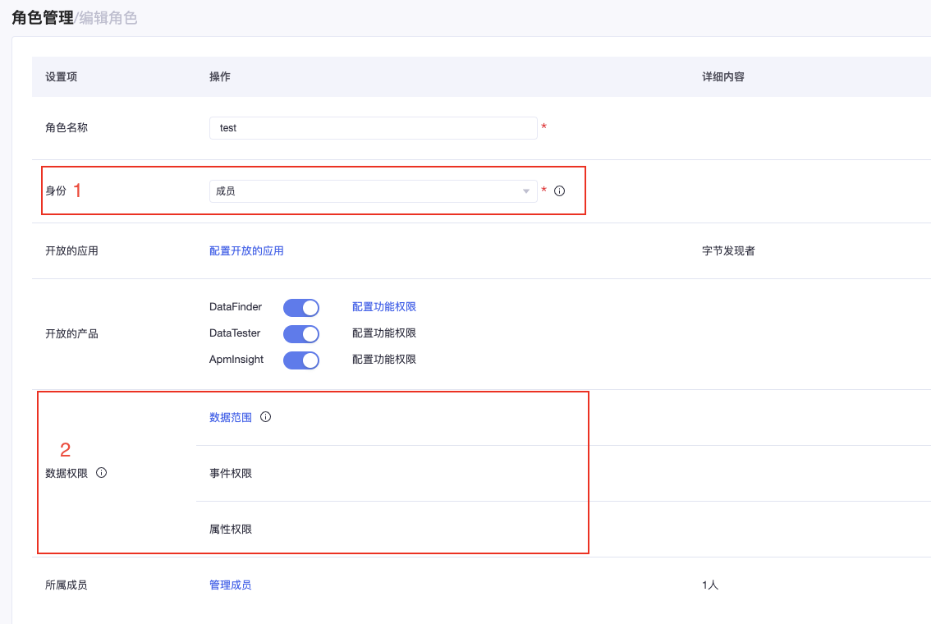Click the 编辑角色 breadcrumb text
Image resolution: width=931 pixels, height=624 pixels.
point(108,18)
